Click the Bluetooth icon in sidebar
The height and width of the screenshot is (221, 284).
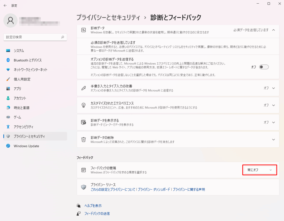[x=8, y=60]
